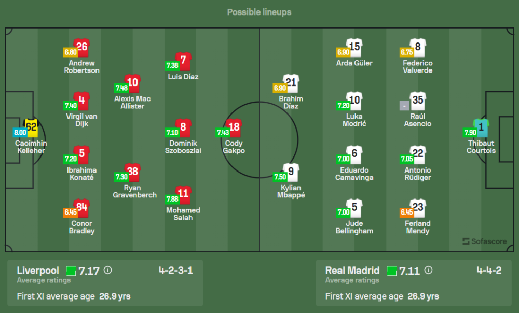
Task: Click Cody Gakpo's number 18 jersey
Action: coord(234,127)
